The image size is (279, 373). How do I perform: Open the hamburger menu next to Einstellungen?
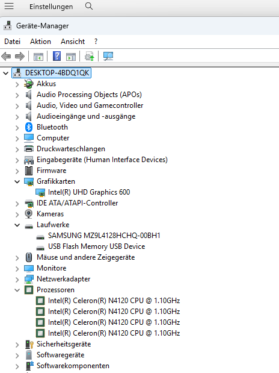click(9, 6)
